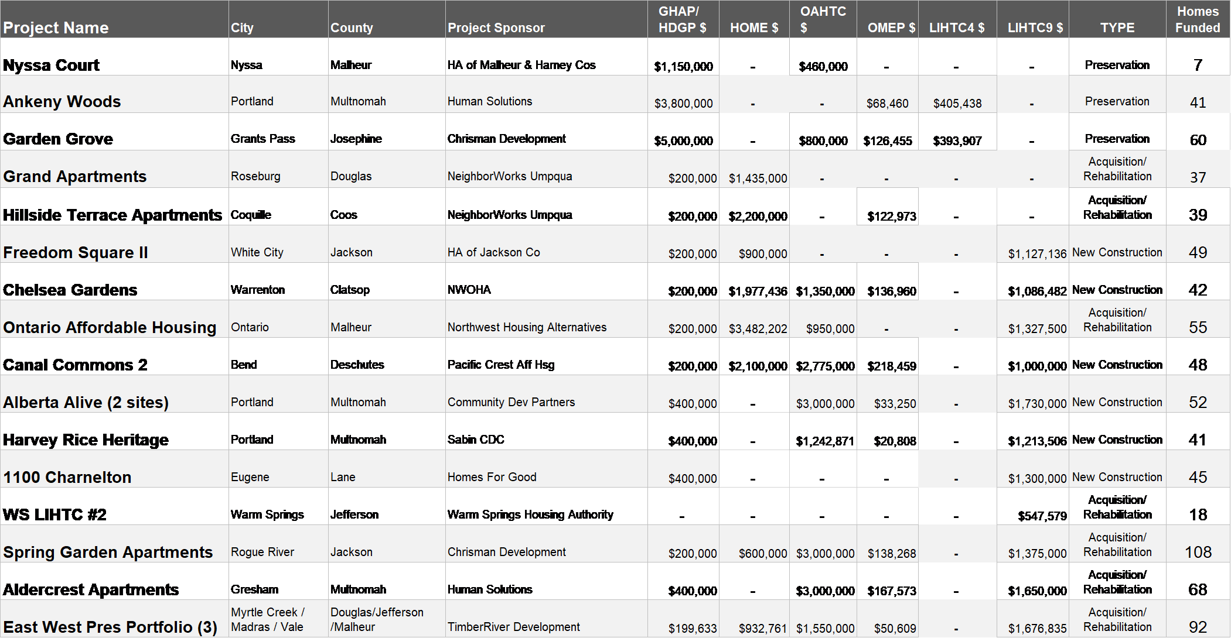Select the $3,800,000 GHAP amount cell

[x=683, y=104]
